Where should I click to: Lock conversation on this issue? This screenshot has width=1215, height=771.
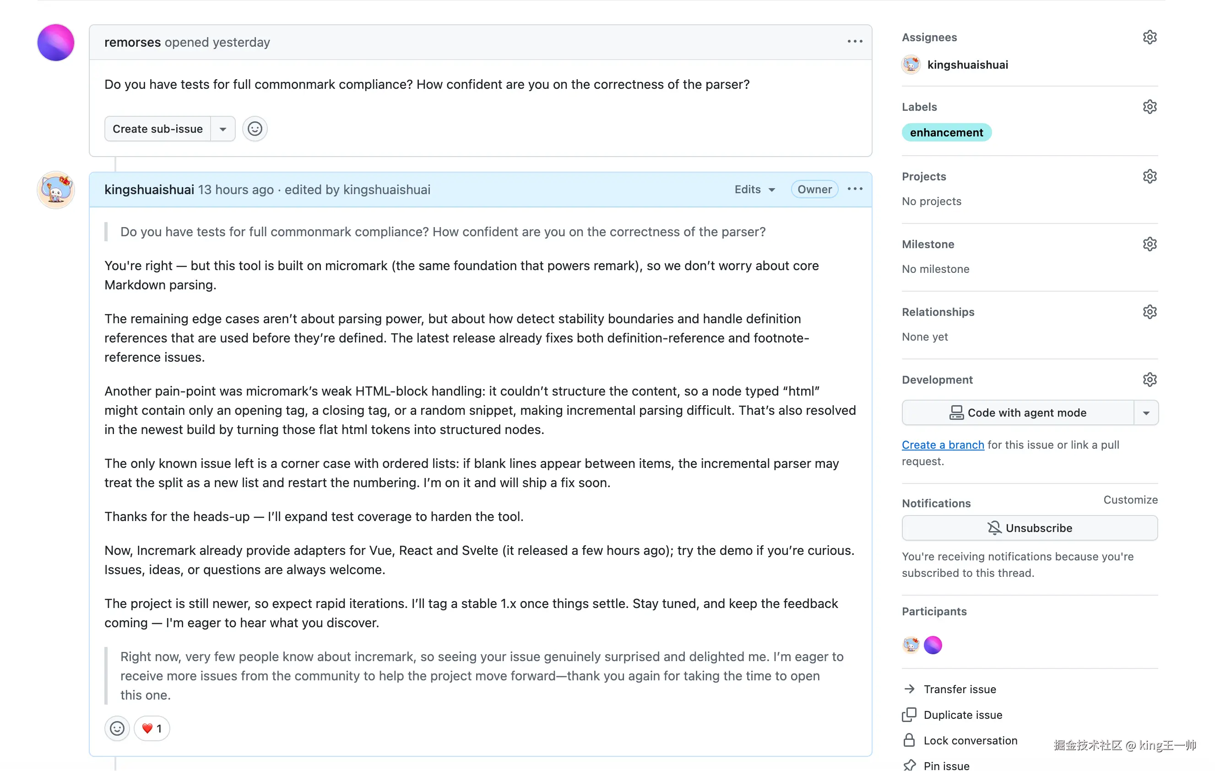pos(970,740)
